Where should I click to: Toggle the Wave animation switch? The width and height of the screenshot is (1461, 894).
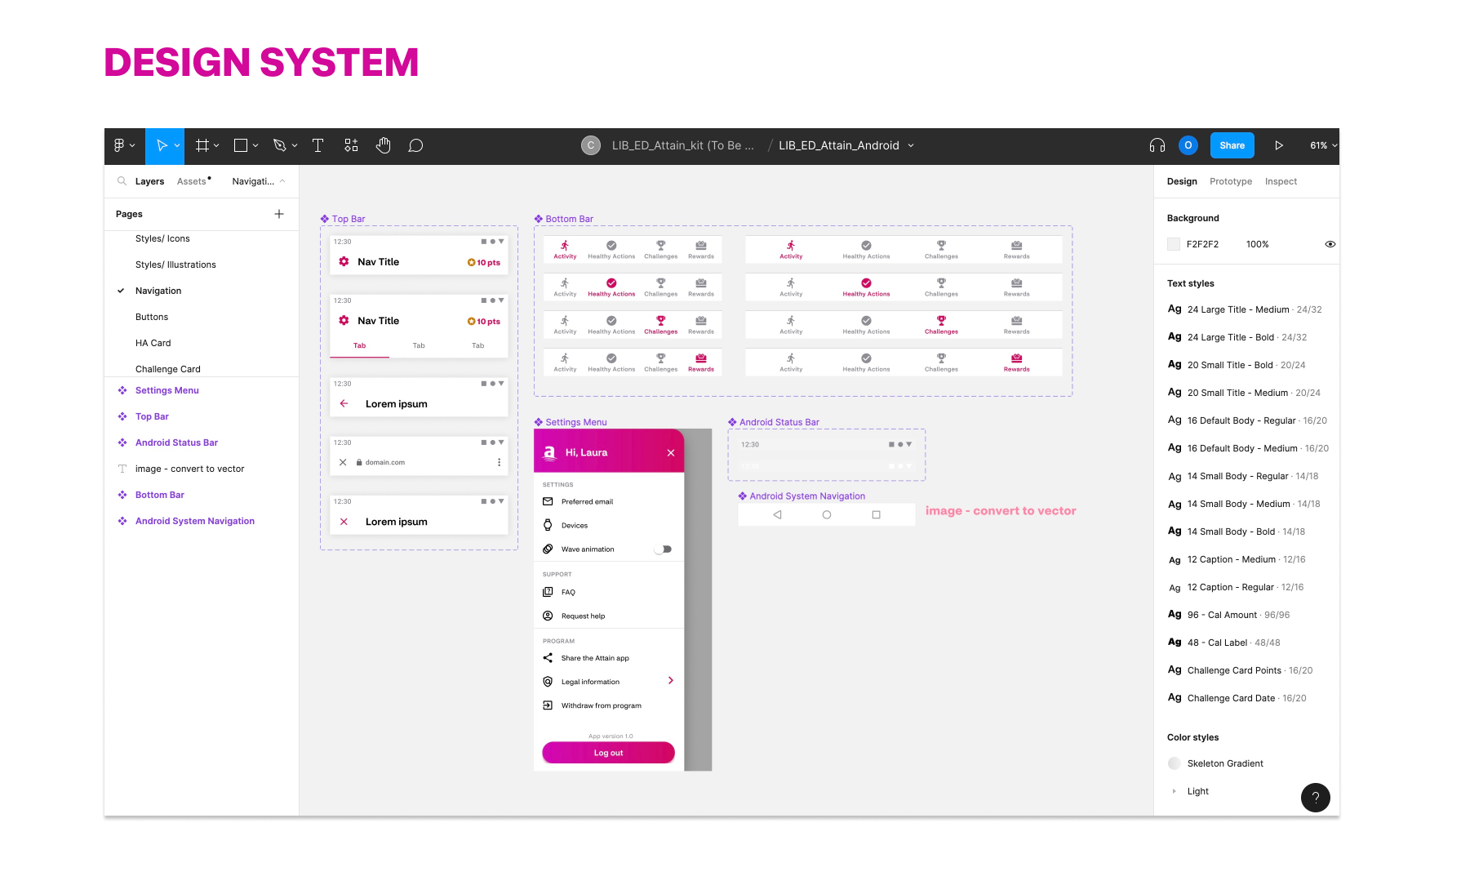pyautogui.click(x=665, y=549)
